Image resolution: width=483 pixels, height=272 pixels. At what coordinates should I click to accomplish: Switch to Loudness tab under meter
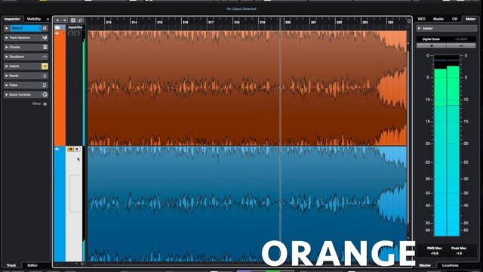pyautogui.click(x=450, y=265)
